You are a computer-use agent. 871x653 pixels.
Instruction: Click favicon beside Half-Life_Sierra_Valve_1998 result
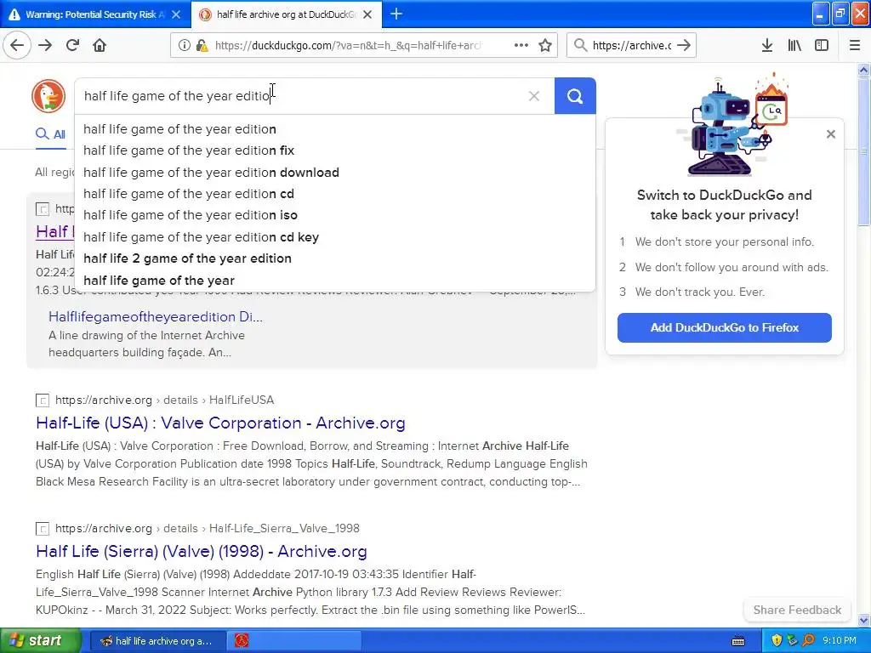click(43, 529)
